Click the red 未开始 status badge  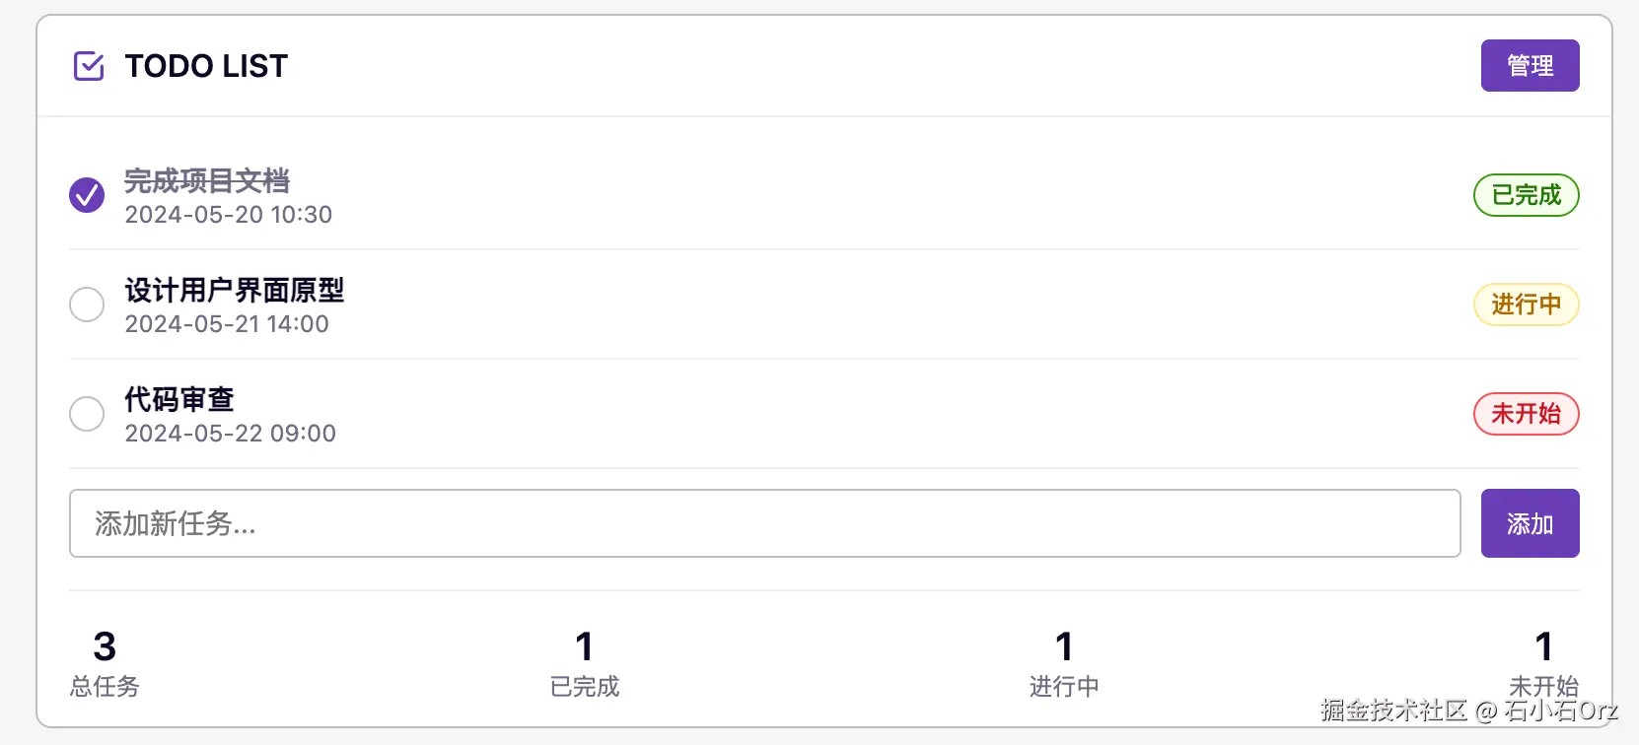coord(1526,414)
